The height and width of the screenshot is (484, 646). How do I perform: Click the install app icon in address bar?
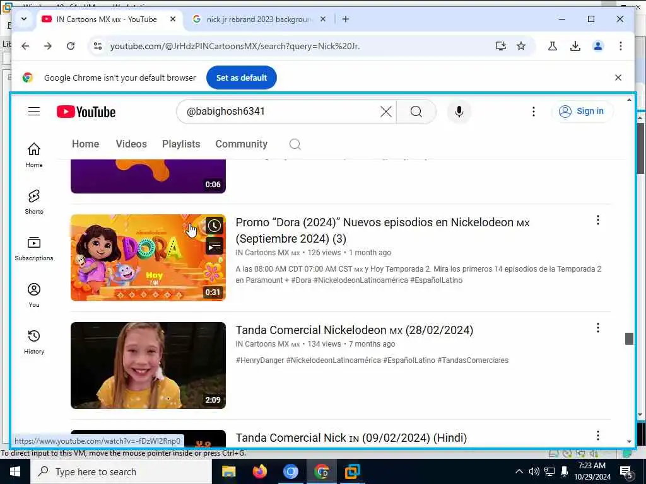(x=500, y=46)
